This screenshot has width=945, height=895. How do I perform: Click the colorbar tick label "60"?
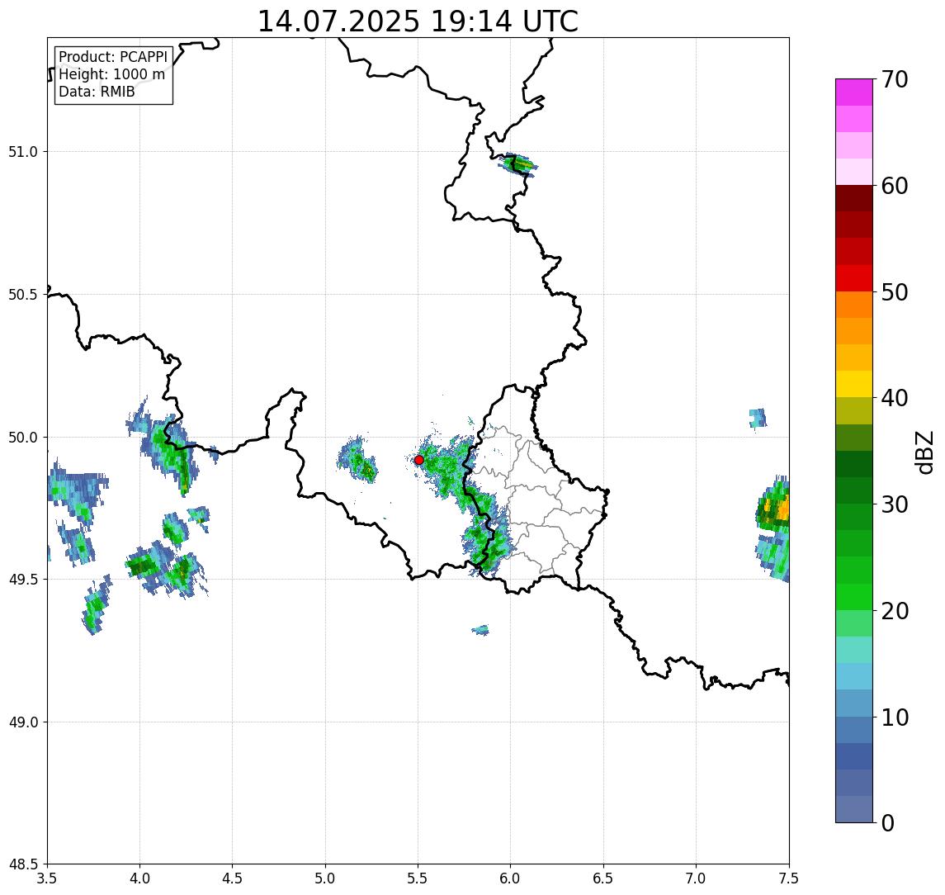[894, 186]
